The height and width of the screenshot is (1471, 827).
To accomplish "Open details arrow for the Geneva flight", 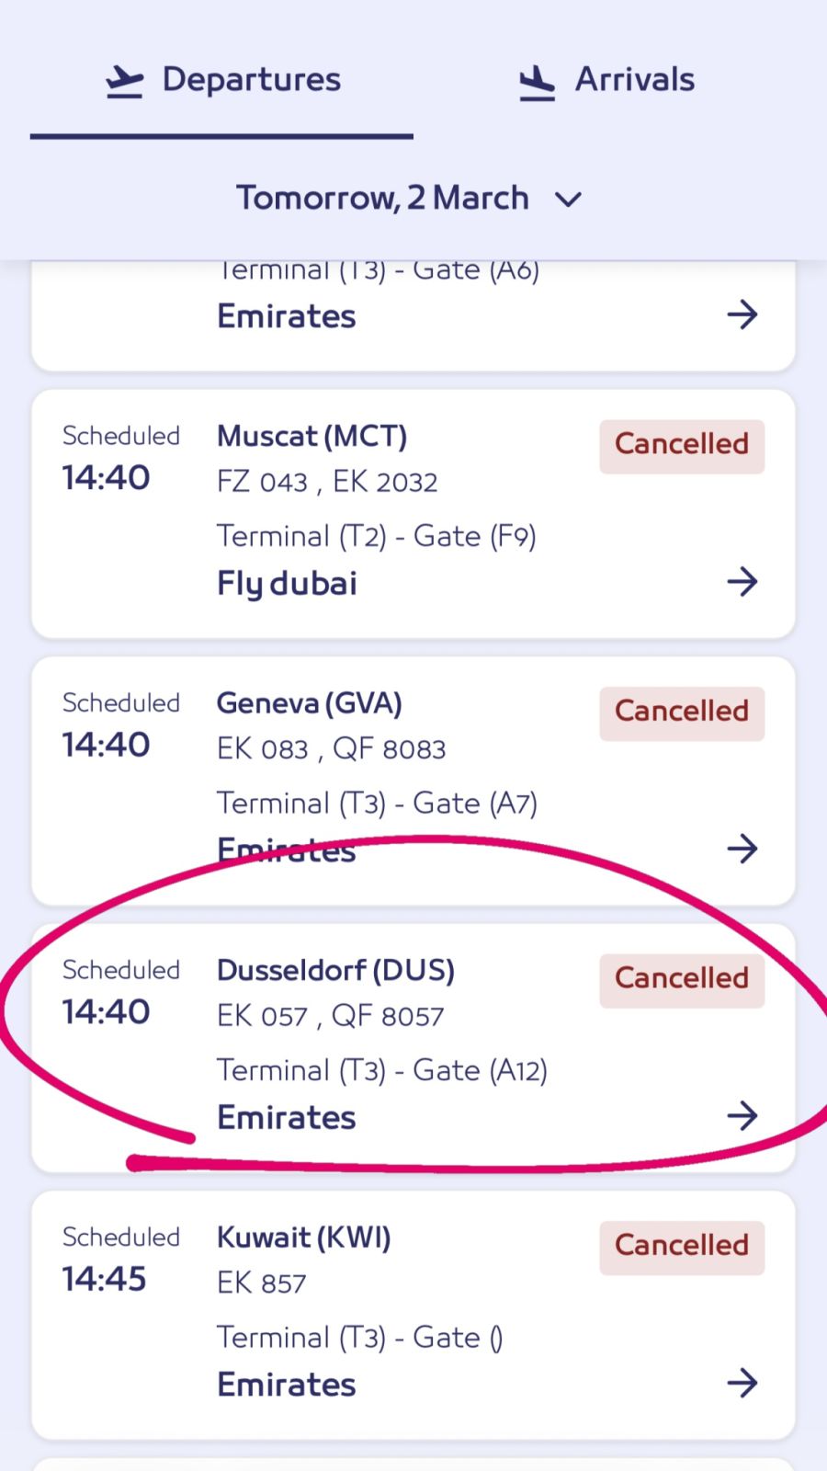I will 742,850.
